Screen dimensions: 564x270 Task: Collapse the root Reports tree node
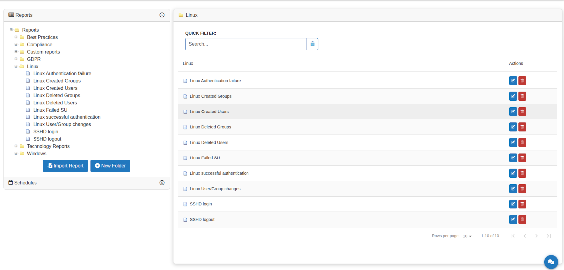[11, 30]
